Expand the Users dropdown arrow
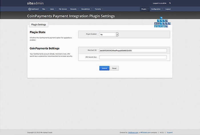Image resolution: width=200 pixels, height=135 pixels. coord(56,9)
